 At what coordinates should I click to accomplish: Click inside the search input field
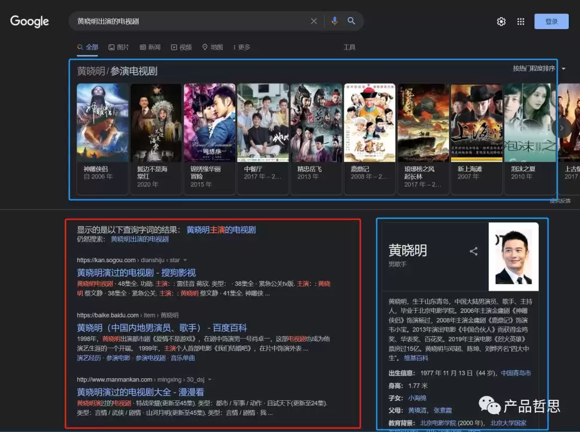pos(188,21)
